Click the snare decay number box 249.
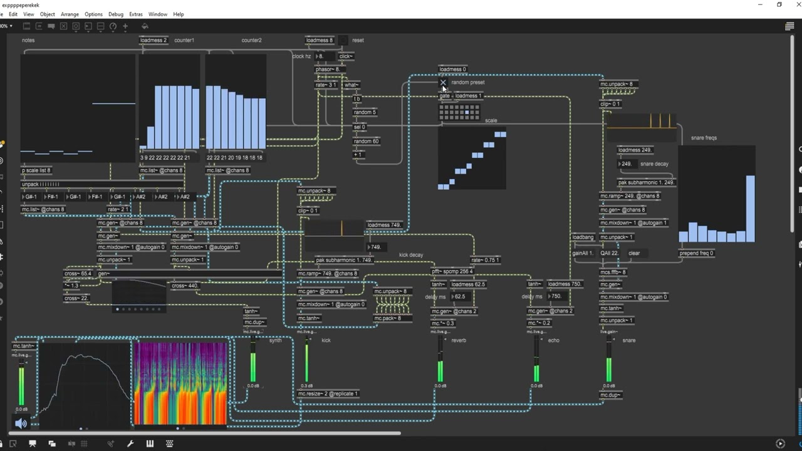This screenshot has height=451, width=802. (628, 164)
